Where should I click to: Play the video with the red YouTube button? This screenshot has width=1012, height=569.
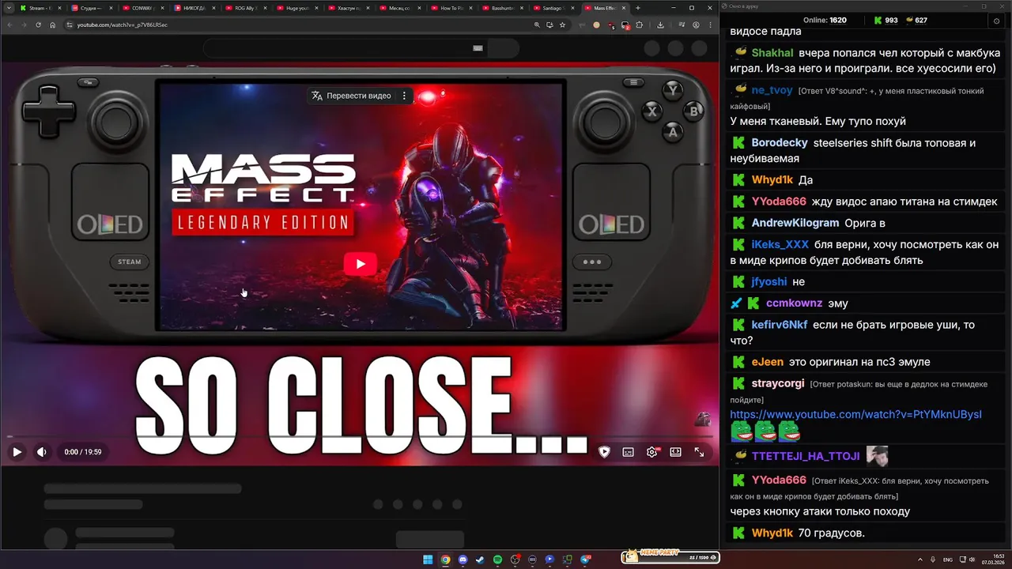coord(361,264)
